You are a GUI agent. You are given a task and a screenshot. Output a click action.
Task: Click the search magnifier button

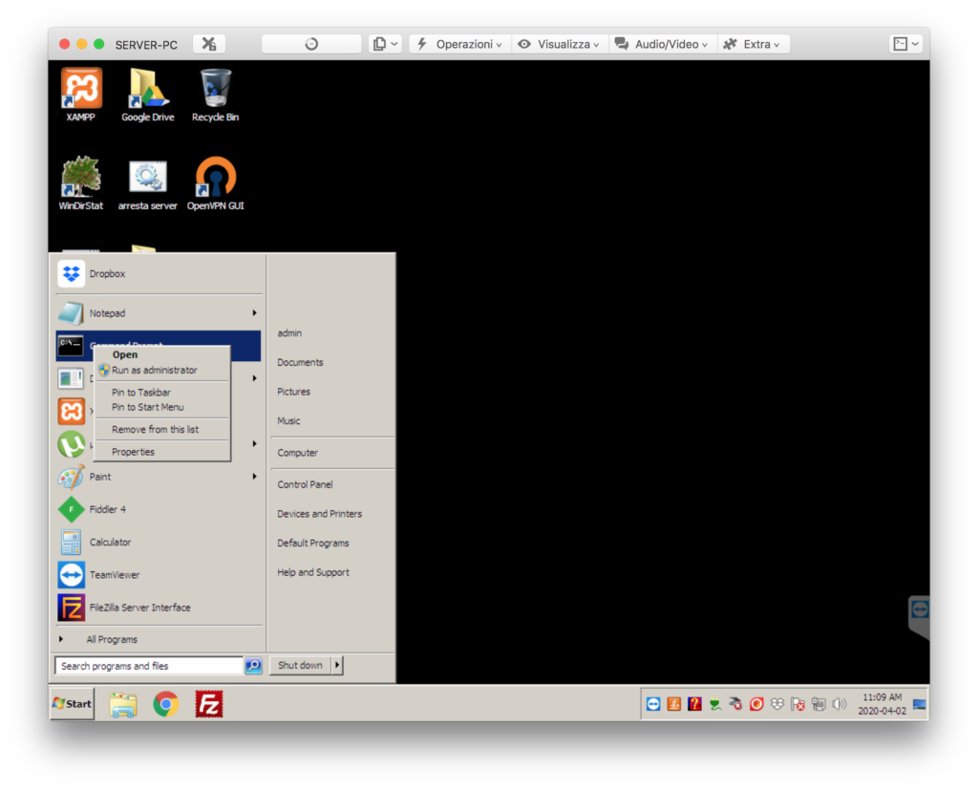[253, 666]
